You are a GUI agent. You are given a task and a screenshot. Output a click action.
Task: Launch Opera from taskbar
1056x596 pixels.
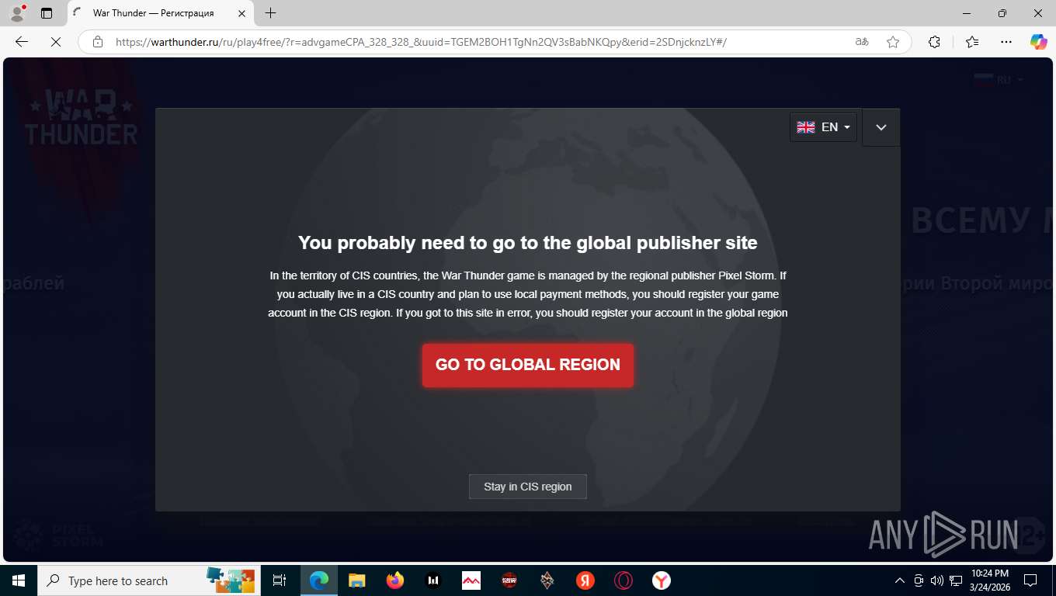[x=623, y=580]
